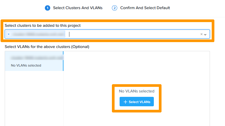This screenshot has width=225, height=126.
Task: Click empty area below the cluster list entry
Action: coord(34,97)
